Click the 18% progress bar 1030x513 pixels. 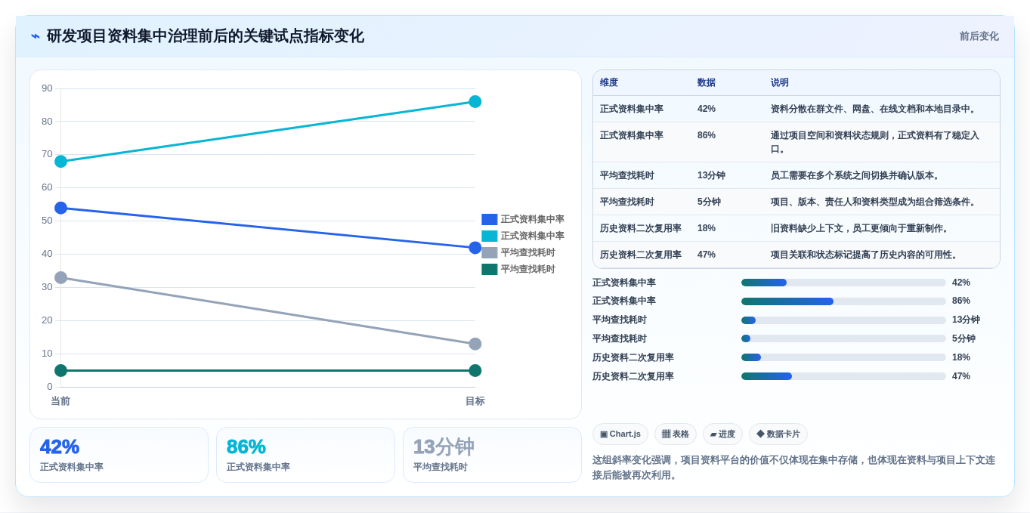[843, 357]
